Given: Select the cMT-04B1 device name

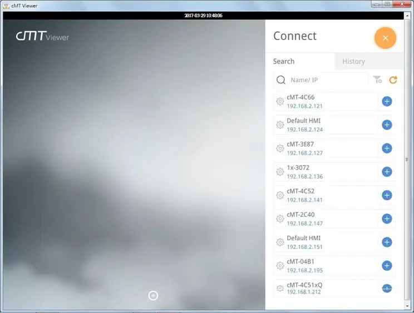Looking at the screenshot, I should [x=300, y=262].
